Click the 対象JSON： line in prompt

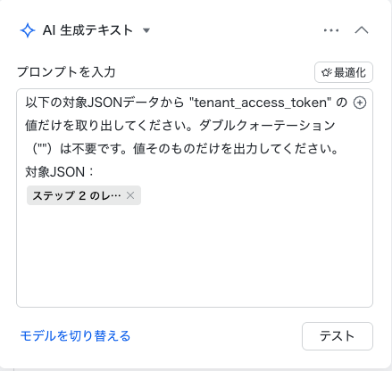[x=60, y=172]
